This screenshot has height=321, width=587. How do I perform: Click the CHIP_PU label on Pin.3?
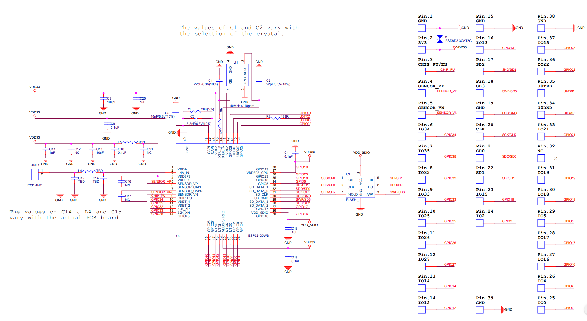(447, 70)
